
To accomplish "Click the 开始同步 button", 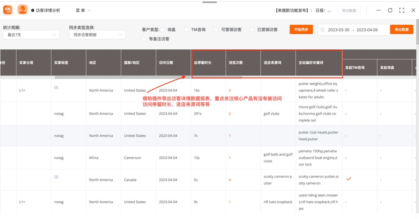I will 301,29.
